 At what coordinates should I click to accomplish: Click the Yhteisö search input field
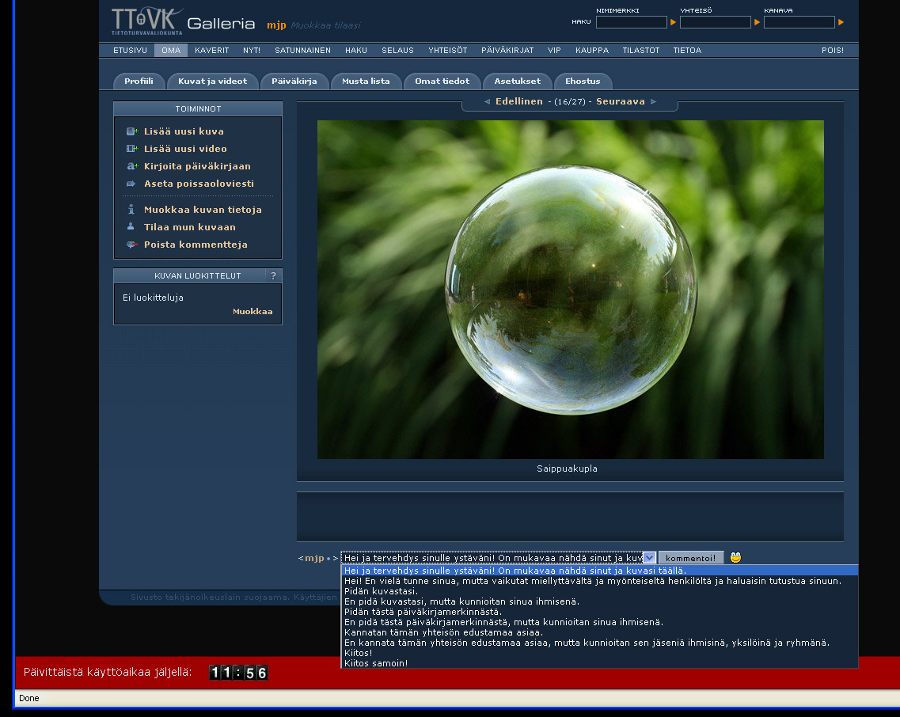coord(715,22)
